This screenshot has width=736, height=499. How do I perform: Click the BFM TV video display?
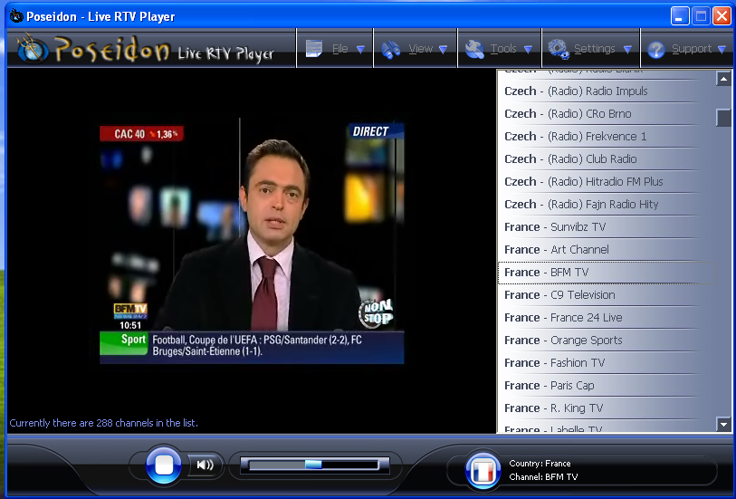point(252,241)
